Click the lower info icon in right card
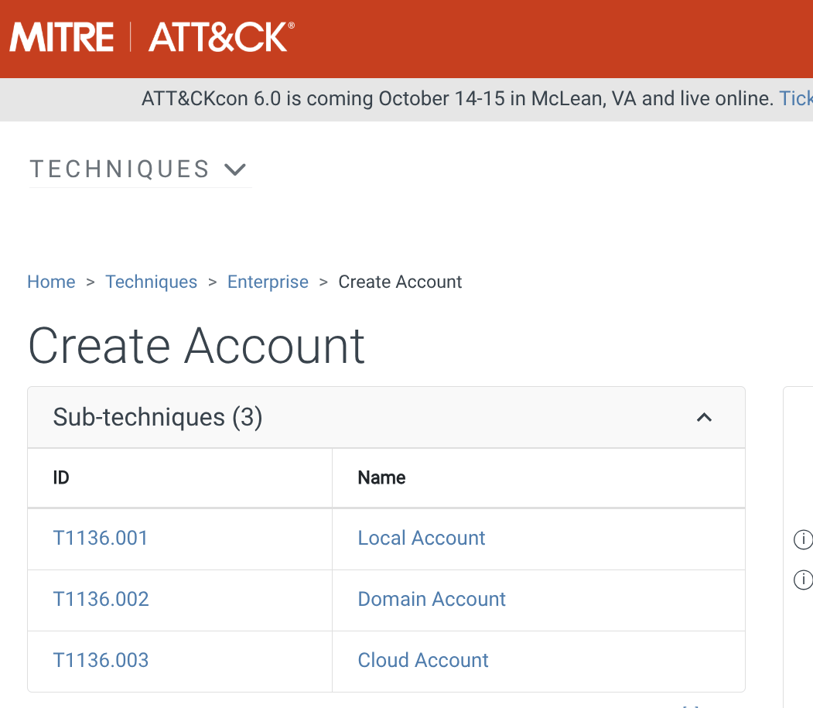813x708 pixels. pos(803,580)
